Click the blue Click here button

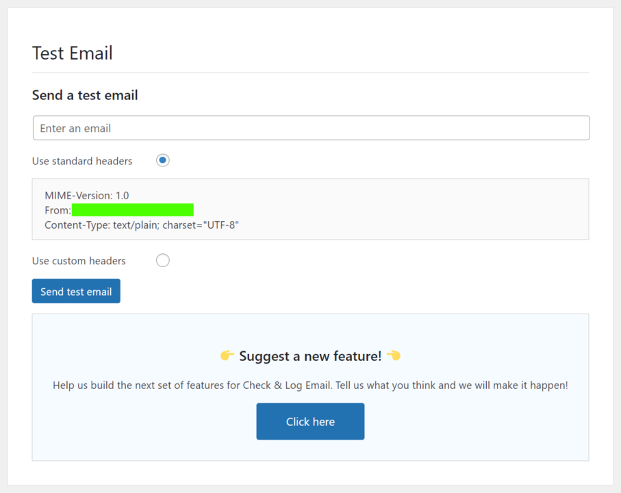tap(310, 421)
